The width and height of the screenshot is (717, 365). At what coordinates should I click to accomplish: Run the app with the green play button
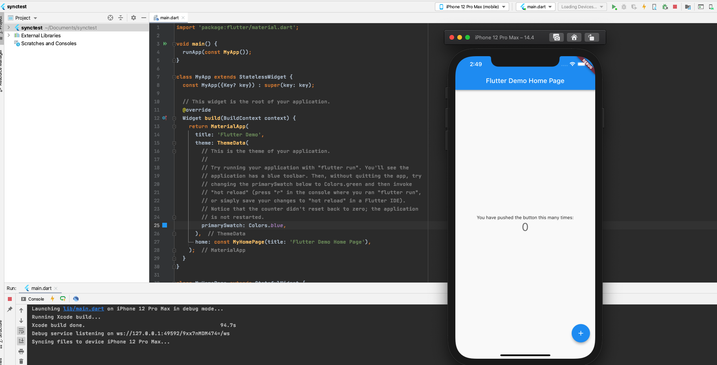point(614,7)
